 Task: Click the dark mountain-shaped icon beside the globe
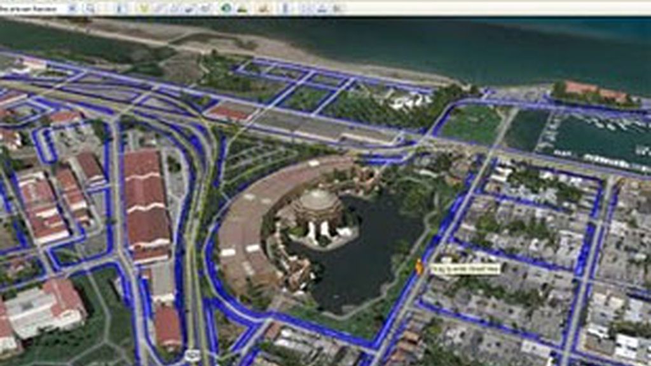coord(242,8)
